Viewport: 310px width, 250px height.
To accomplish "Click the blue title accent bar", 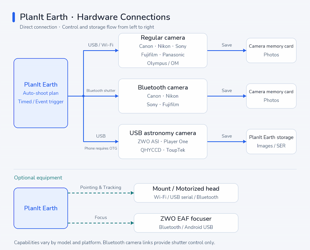I will (x=14, y=17).
